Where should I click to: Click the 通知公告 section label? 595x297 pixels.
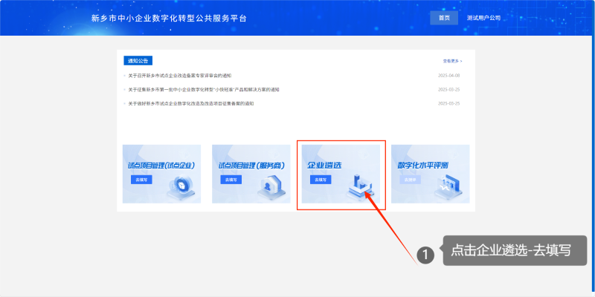[x=138, y=61]
